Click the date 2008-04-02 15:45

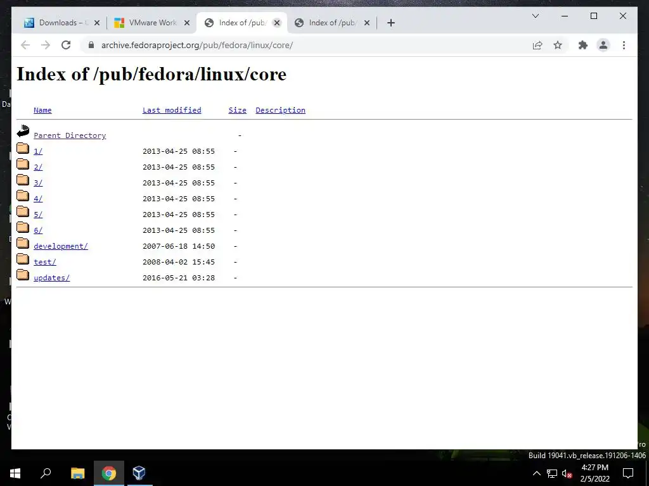pos(179,262)
